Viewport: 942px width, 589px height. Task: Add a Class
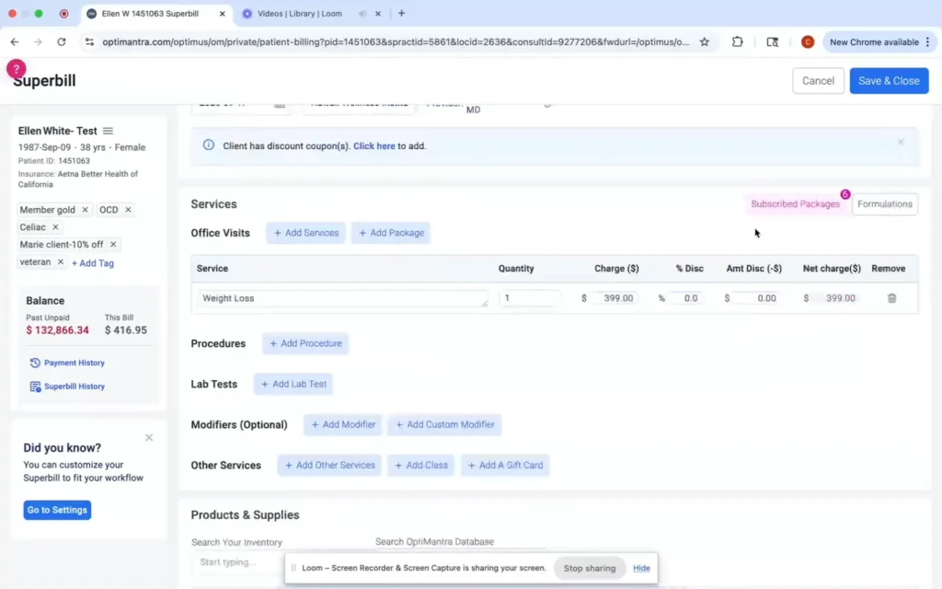420,465
